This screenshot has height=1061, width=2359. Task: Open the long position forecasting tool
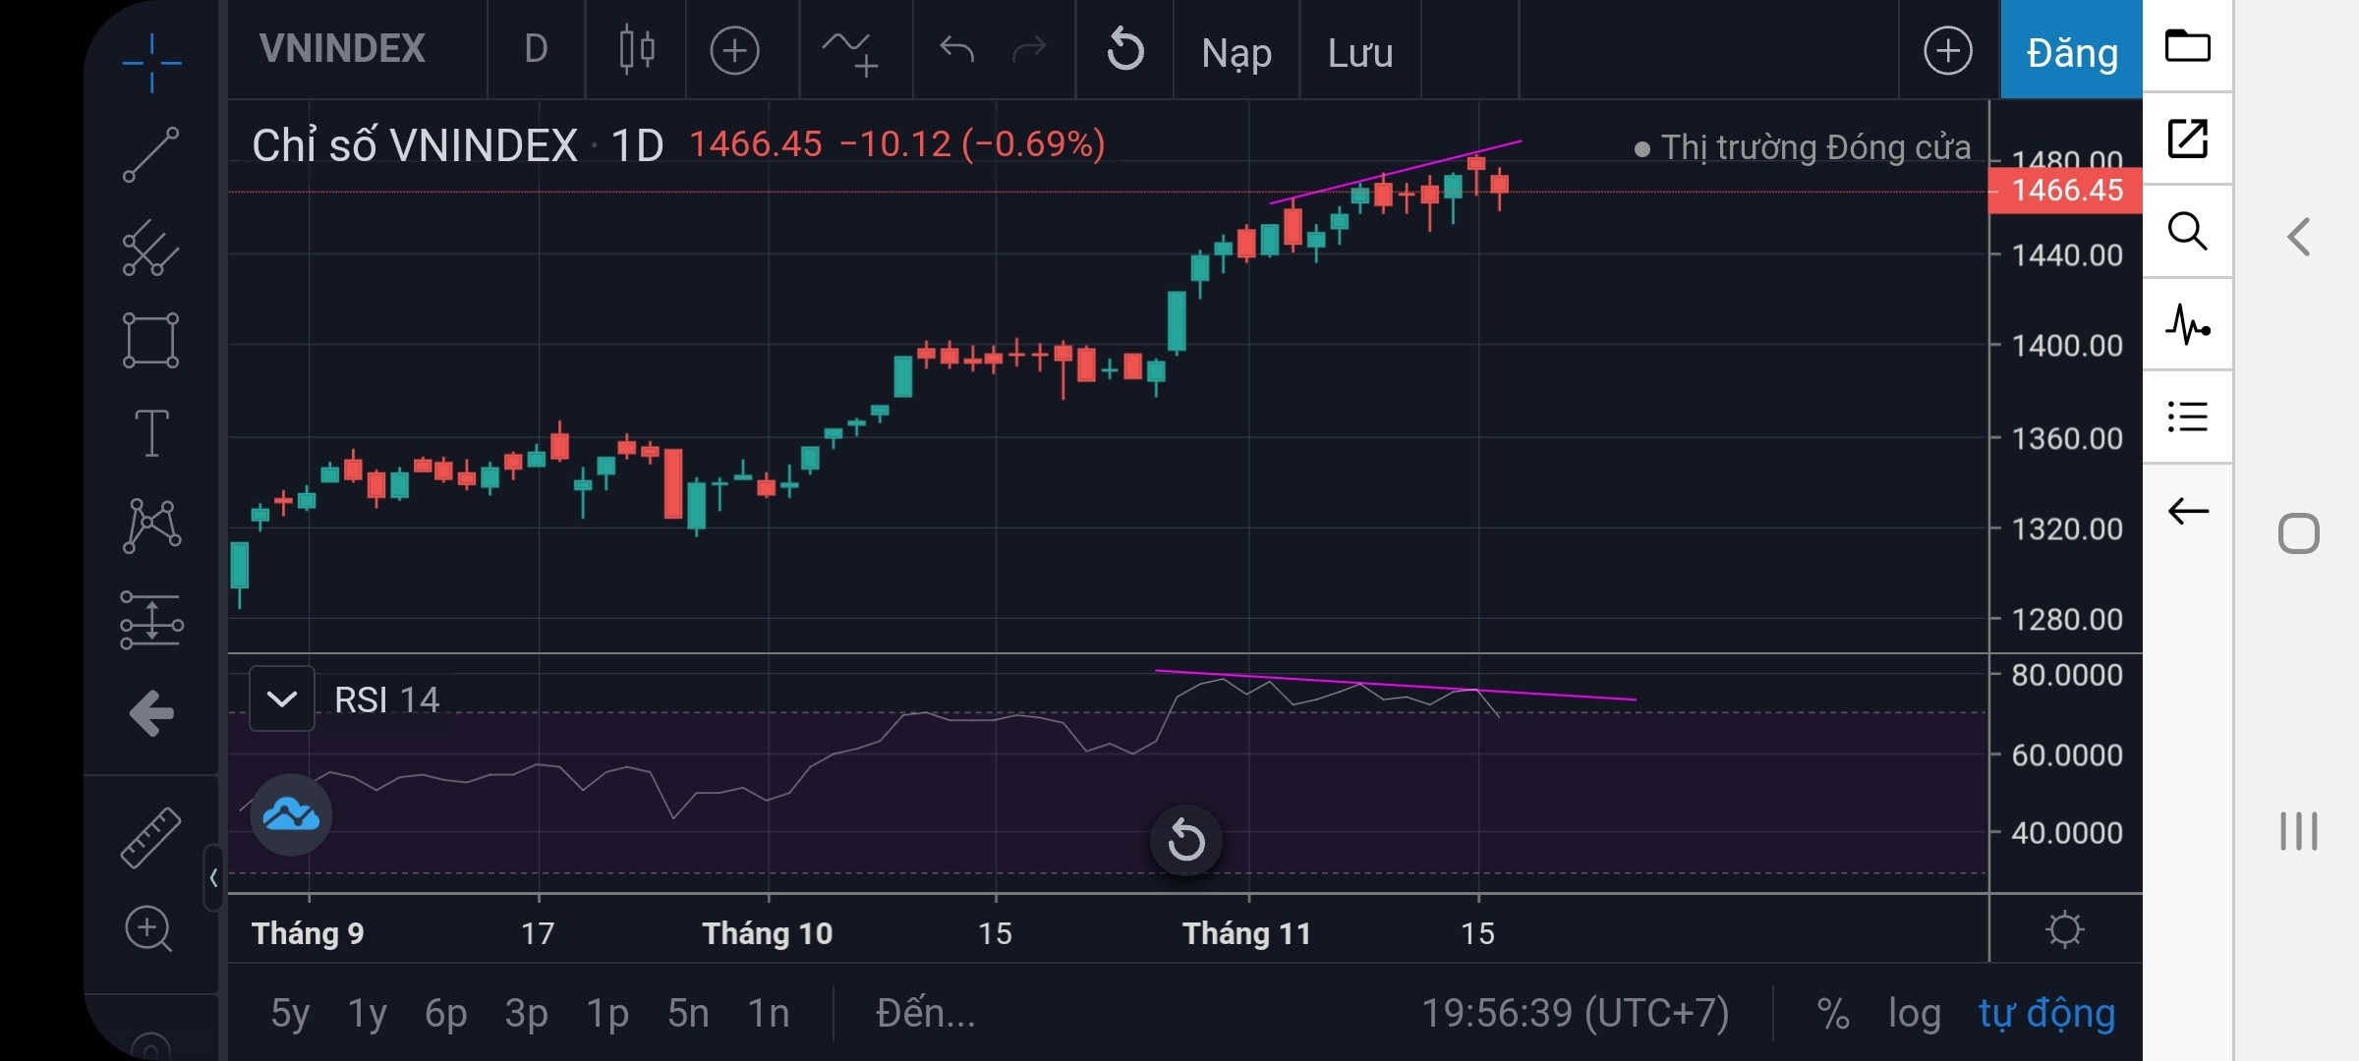(x=151, y=620)
